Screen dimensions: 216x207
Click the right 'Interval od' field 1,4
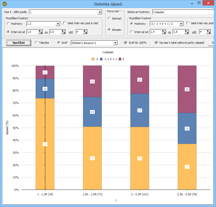[156, 32]
